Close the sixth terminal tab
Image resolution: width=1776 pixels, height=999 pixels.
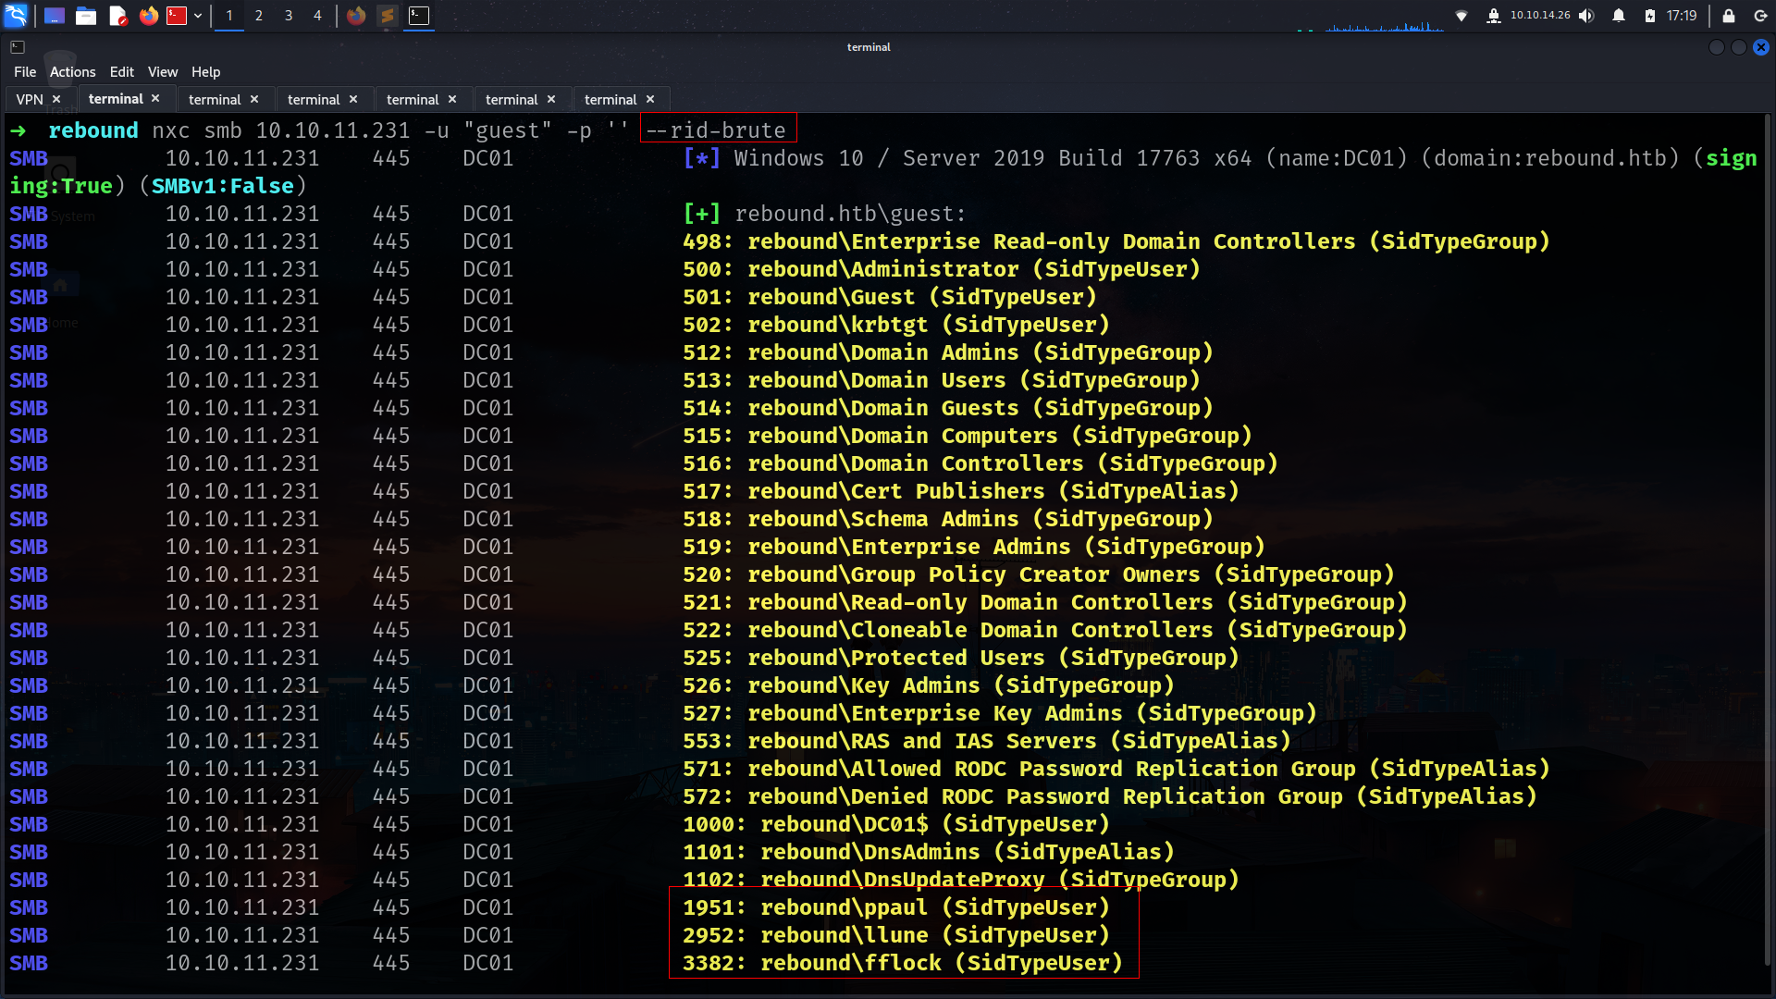pos(551,99)
